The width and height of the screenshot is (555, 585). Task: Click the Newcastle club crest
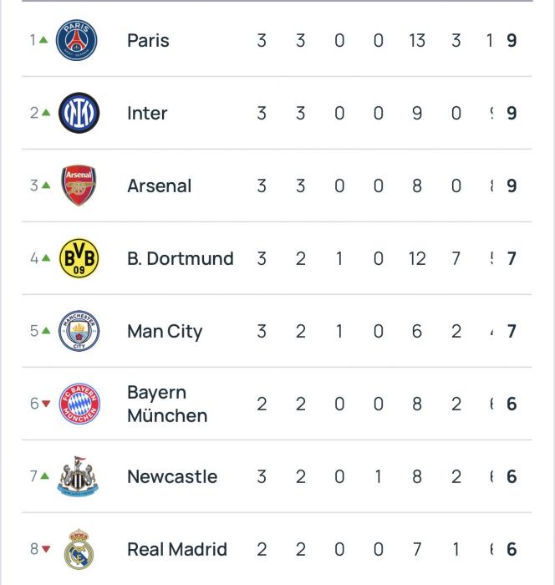[79, 476]
